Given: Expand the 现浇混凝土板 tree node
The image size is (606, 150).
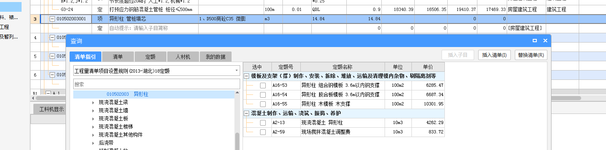Looking at the screenshot, I should point(93,119).
